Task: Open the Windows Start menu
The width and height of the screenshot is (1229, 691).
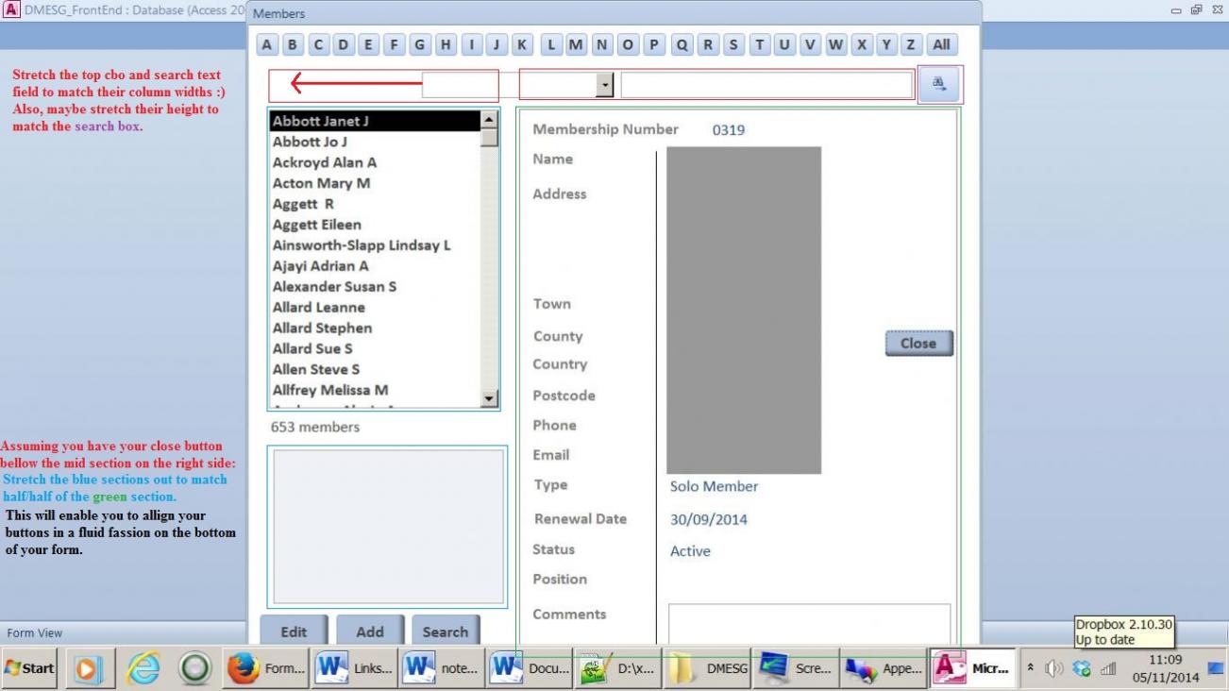Action: 29,668
